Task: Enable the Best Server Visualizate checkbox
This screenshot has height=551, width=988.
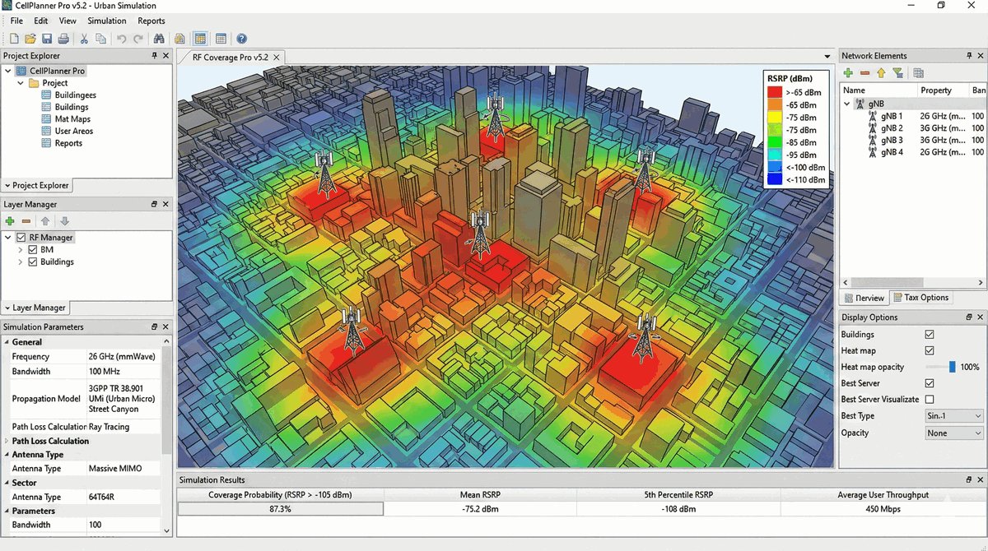Action: coord(930,400)
